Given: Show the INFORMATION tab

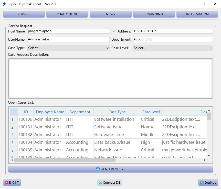Looking at the screenshot, I should [x=197, y=14].
